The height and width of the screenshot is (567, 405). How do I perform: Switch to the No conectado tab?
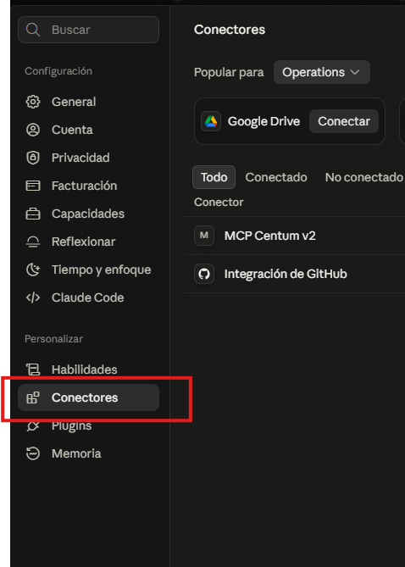[x=363, y=177]
